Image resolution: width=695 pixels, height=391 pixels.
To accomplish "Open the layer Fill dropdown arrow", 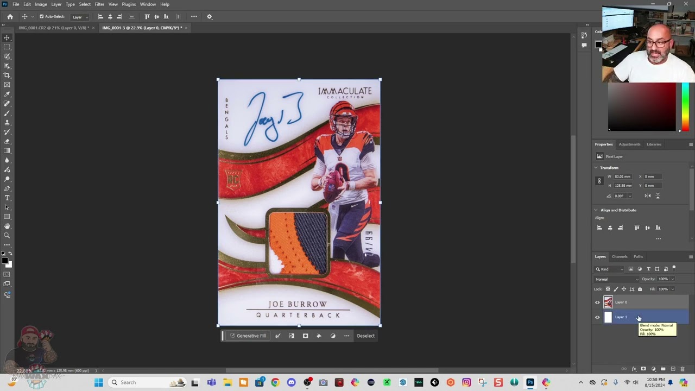I will (672, 289).
